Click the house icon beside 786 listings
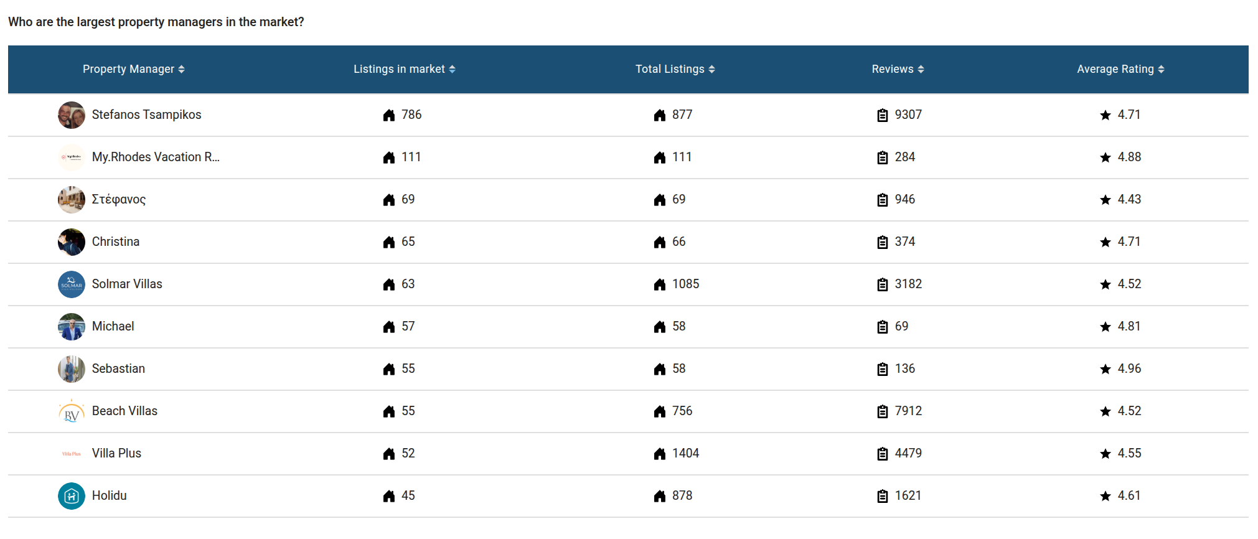Image resolution: width=1258 pixels, height=539 pixels. pos(389,115)
